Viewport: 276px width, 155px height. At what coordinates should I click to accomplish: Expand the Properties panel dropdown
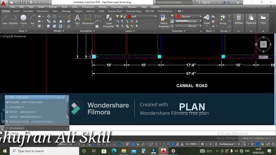(x=179, y=31)
